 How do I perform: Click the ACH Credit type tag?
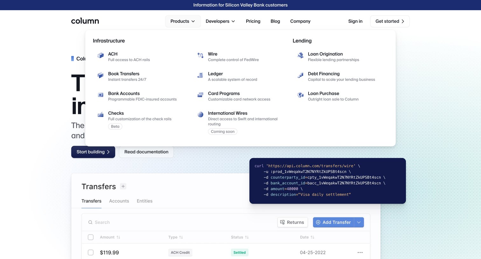point(180,253)
